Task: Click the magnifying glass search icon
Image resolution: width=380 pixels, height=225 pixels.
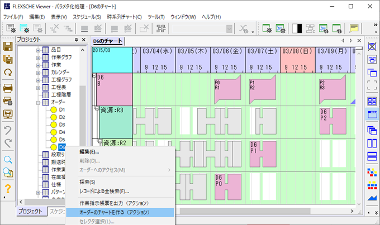Action: pyautogui.click(x=8, y=160)
